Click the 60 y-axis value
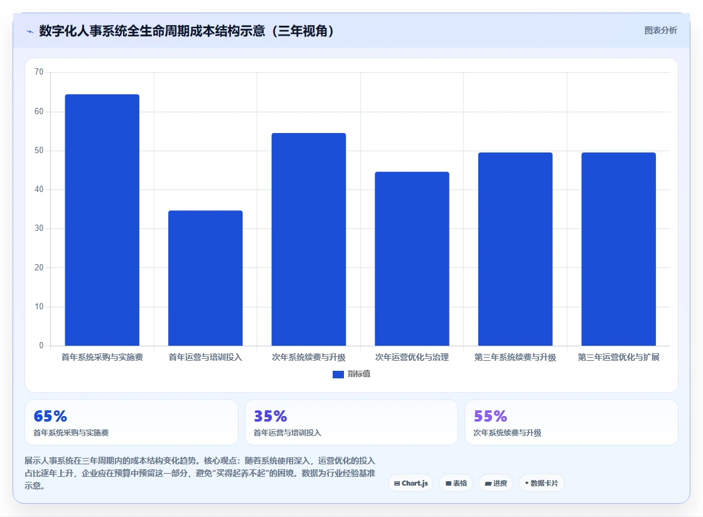703x517 pixels. pos(39,112)
